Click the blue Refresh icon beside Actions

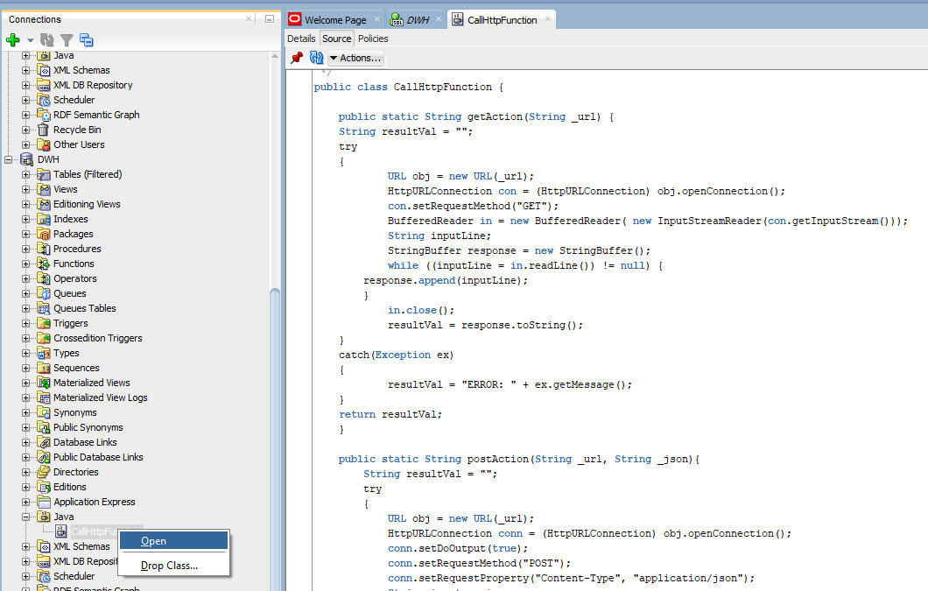[x=317, y=58]
